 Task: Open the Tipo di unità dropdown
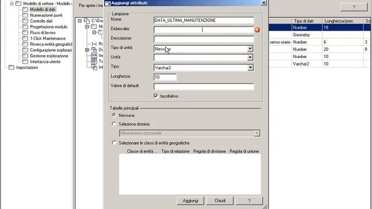coord(250,49)
